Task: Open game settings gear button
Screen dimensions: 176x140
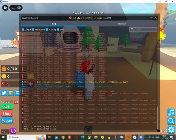Action: 171,129
